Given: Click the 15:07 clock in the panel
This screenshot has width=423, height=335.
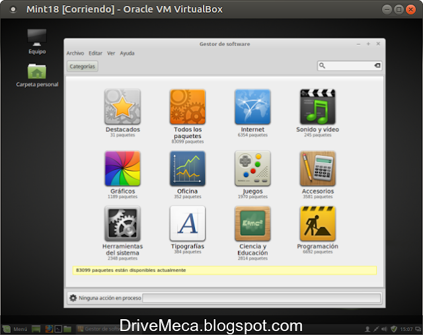Looking at the screenshot, I should 406,329.
